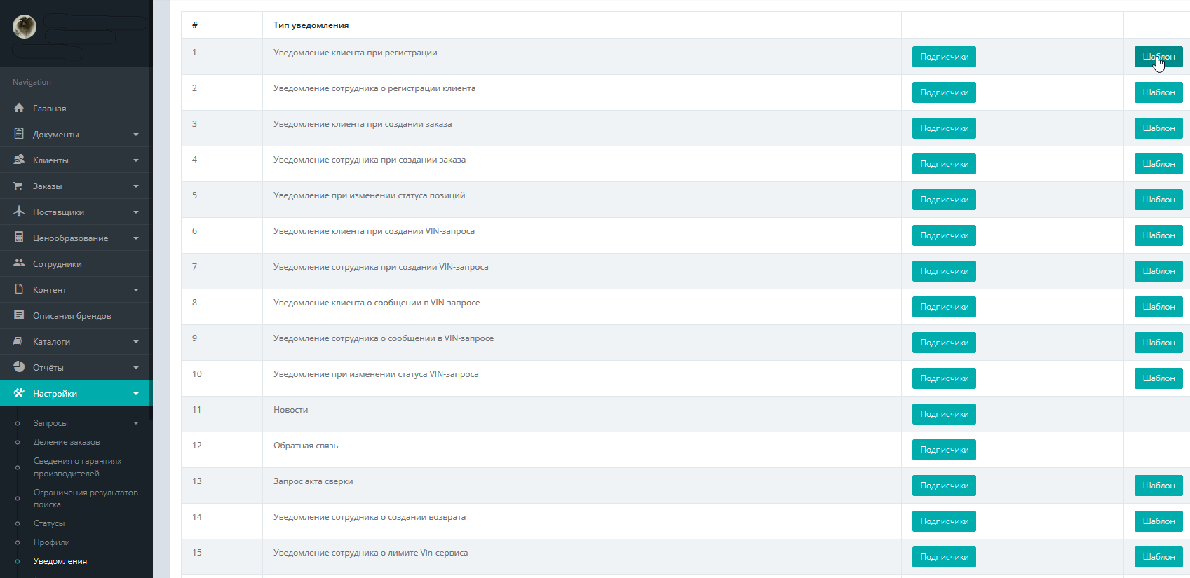The height and width of the screenshot is (578, 1190).
Task: Click the user avatar picture
Action: click(x=25, y=27)
